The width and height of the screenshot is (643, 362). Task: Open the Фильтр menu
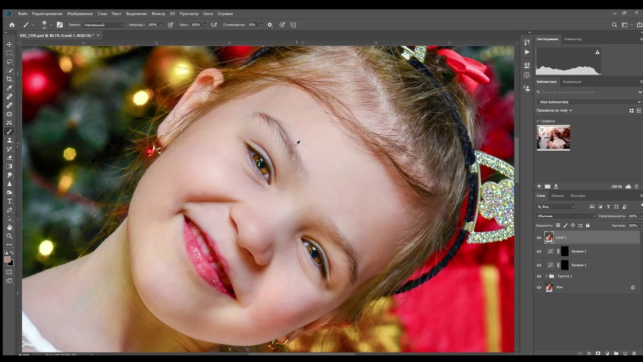point(158,14)
